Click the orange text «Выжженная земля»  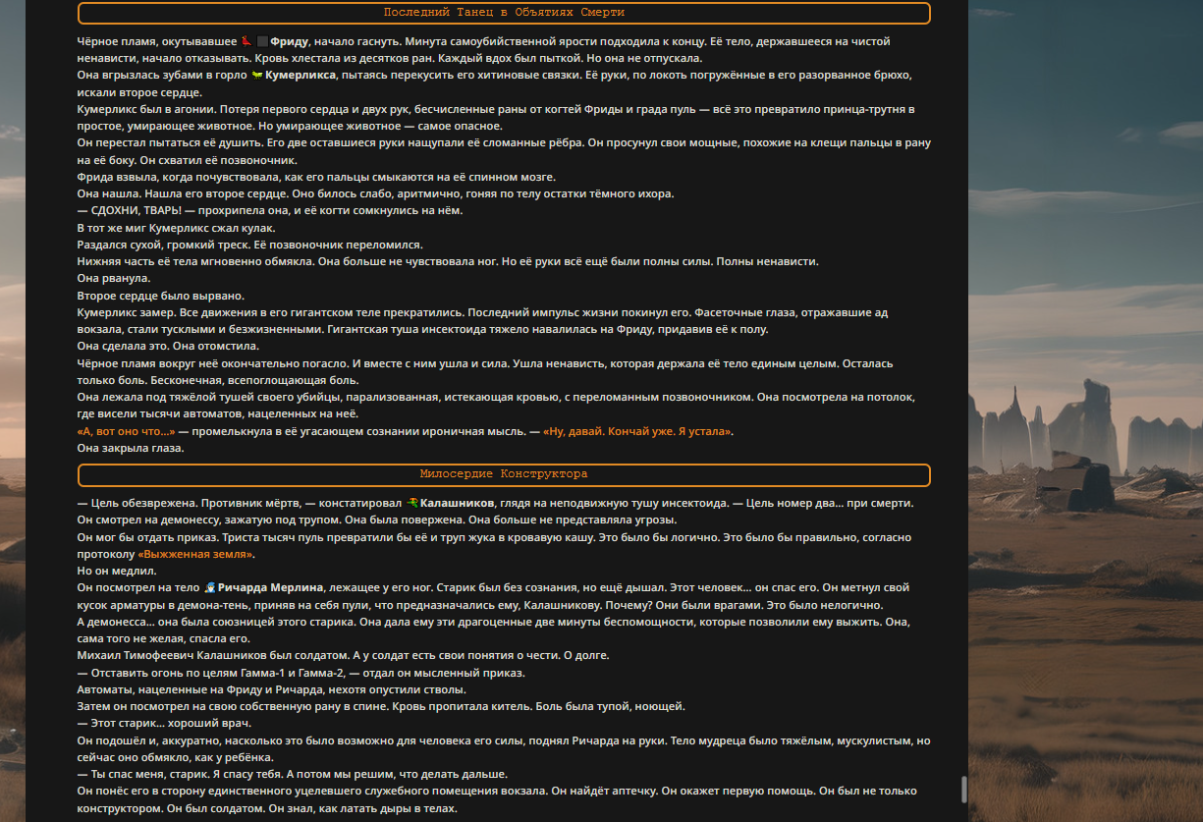[195, 554]
